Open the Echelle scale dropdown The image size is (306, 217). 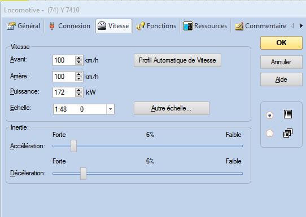(x=110, y=109)
